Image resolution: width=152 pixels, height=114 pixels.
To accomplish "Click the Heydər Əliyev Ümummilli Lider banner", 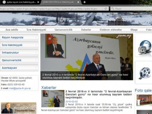I will [19, 108].
